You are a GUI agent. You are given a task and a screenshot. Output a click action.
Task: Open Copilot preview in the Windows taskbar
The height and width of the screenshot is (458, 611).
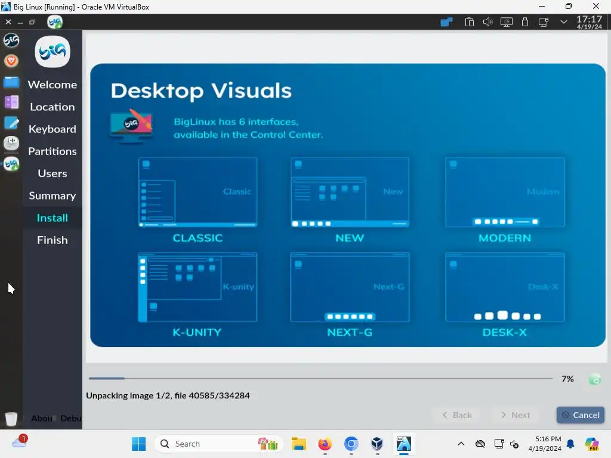click(x=592, y=444)
